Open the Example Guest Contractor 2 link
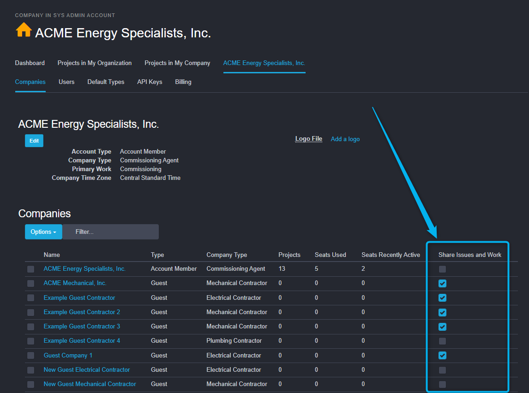 [x=82, y=312]
